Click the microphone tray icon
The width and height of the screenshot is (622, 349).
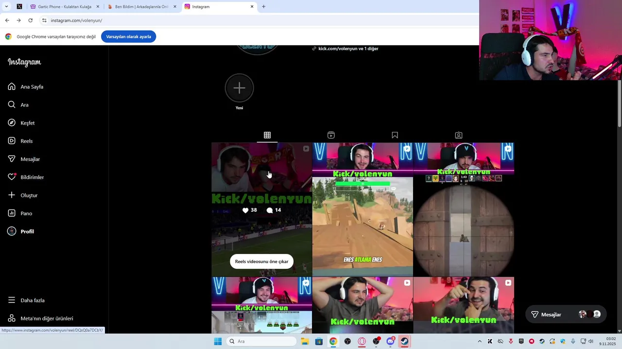tap(573, 341)
